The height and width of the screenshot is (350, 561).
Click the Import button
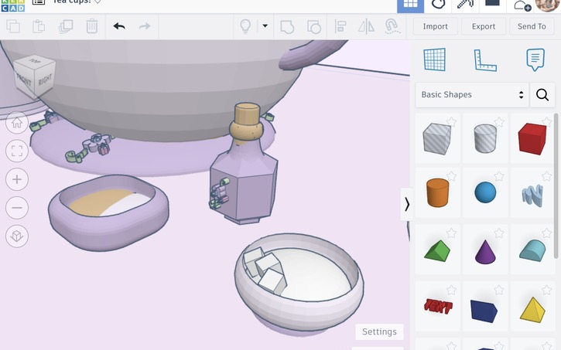point(435,26)
